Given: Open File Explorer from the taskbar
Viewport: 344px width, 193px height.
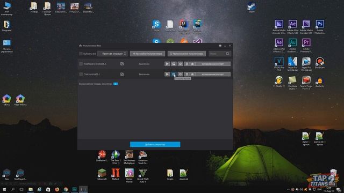Looking at the screenshot, I should [x=31, y=189].
